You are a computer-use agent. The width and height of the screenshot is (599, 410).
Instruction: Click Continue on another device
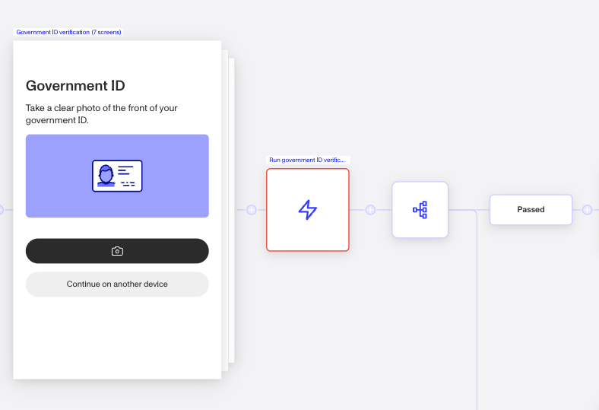pos(117,284)
